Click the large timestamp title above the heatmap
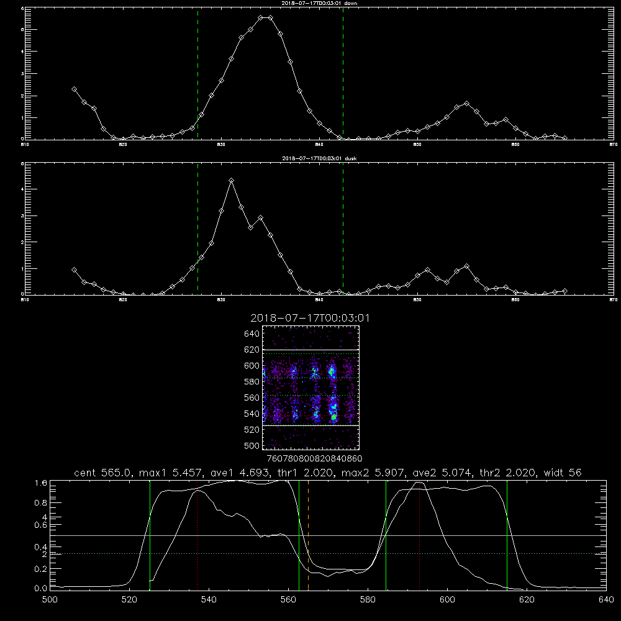621x621 pixels. pyautogui.click(x=310, y=318)
